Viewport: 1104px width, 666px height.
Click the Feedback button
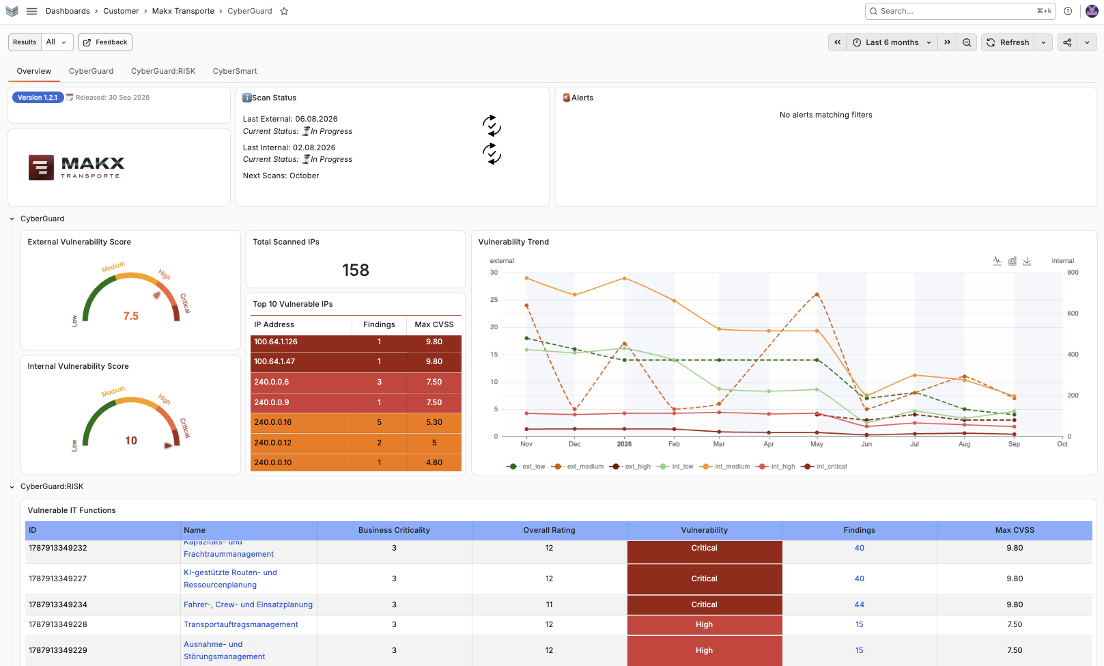click(105, 42)
